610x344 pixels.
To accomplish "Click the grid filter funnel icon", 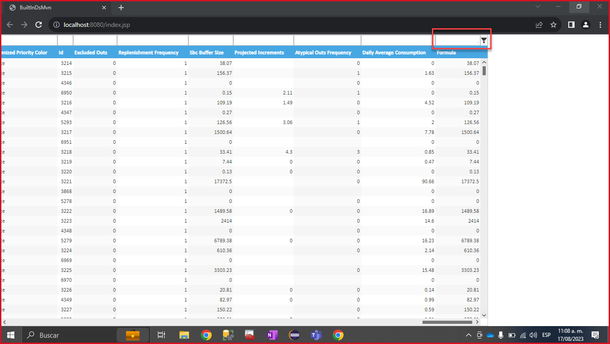I will click(484, 40).
